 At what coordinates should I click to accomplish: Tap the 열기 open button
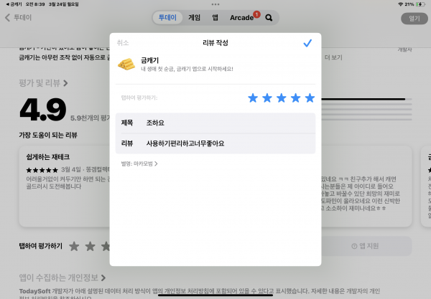[414, 19]
